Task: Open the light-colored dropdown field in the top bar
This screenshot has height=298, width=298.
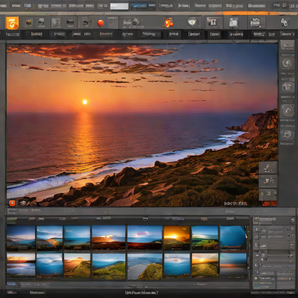Action: pyautogui.click(x=119, y=6)
